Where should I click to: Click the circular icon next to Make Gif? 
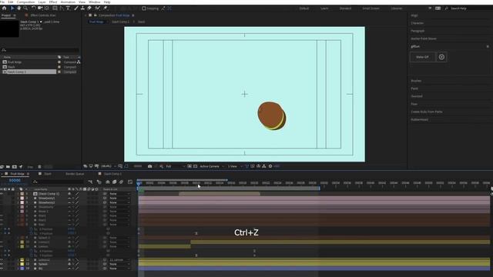[441, 57]
